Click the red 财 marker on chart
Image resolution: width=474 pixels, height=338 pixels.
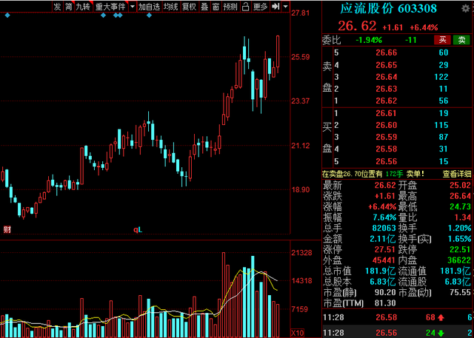7,230
